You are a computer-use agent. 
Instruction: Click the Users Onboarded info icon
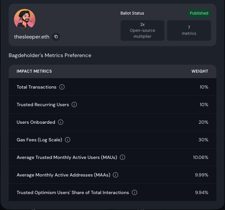point(61,122)
